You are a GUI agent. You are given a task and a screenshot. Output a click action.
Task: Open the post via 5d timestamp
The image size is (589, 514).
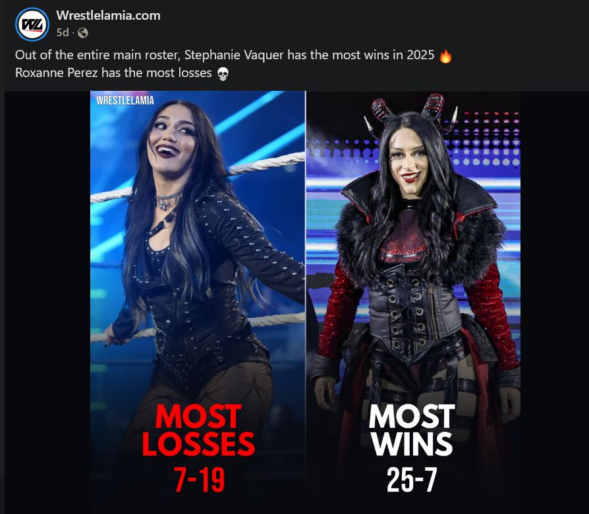[x=63, y=33]
